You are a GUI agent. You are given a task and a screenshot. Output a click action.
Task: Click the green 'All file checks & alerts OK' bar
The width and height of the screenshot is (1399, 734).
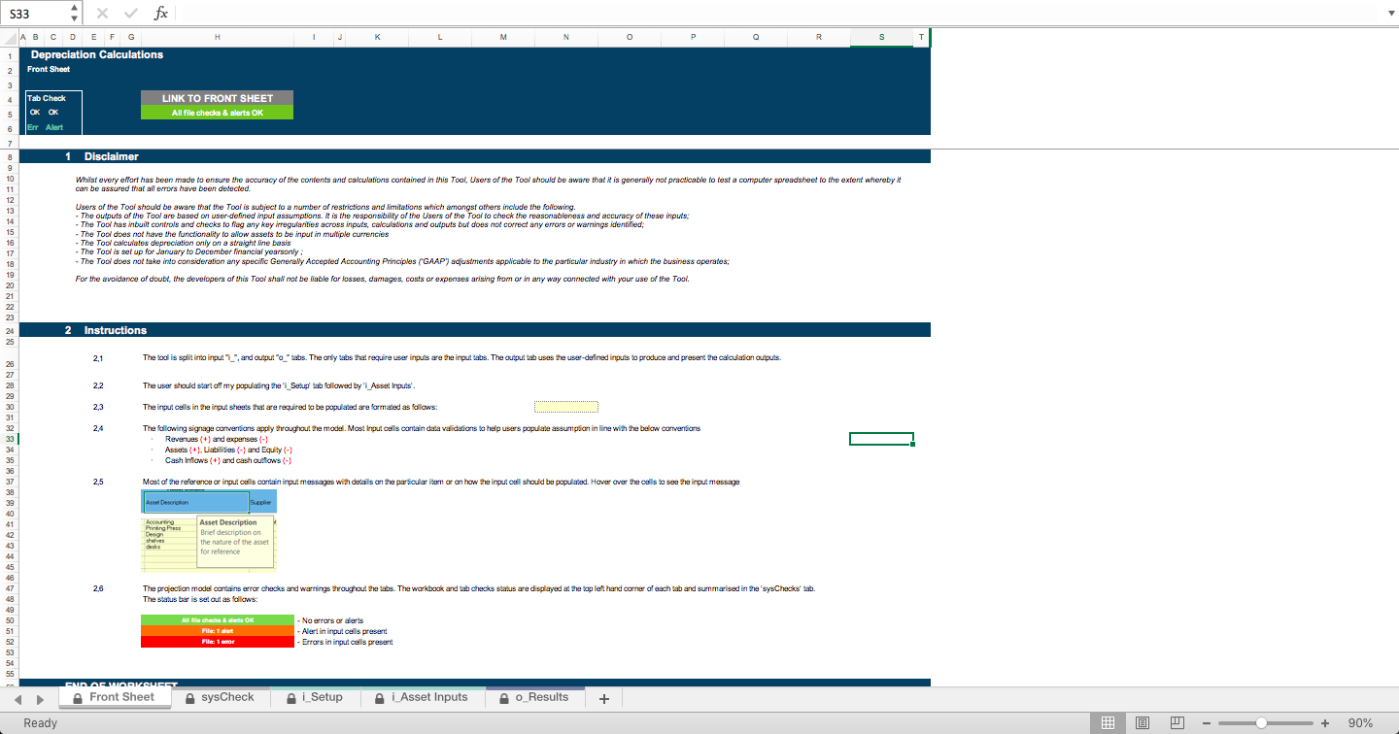coord(217,113)
